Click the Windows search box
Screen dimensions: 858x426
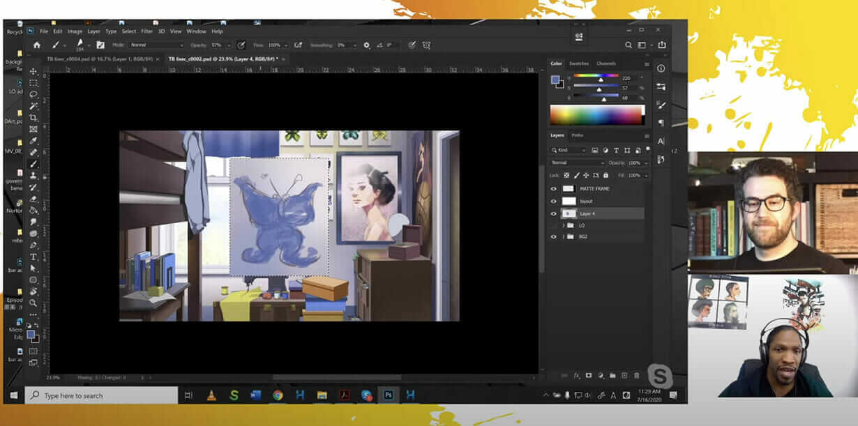click(103, 395)
